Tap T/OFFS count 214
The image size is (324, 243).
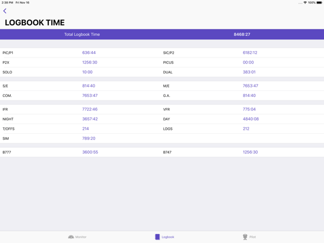(86, 129)
